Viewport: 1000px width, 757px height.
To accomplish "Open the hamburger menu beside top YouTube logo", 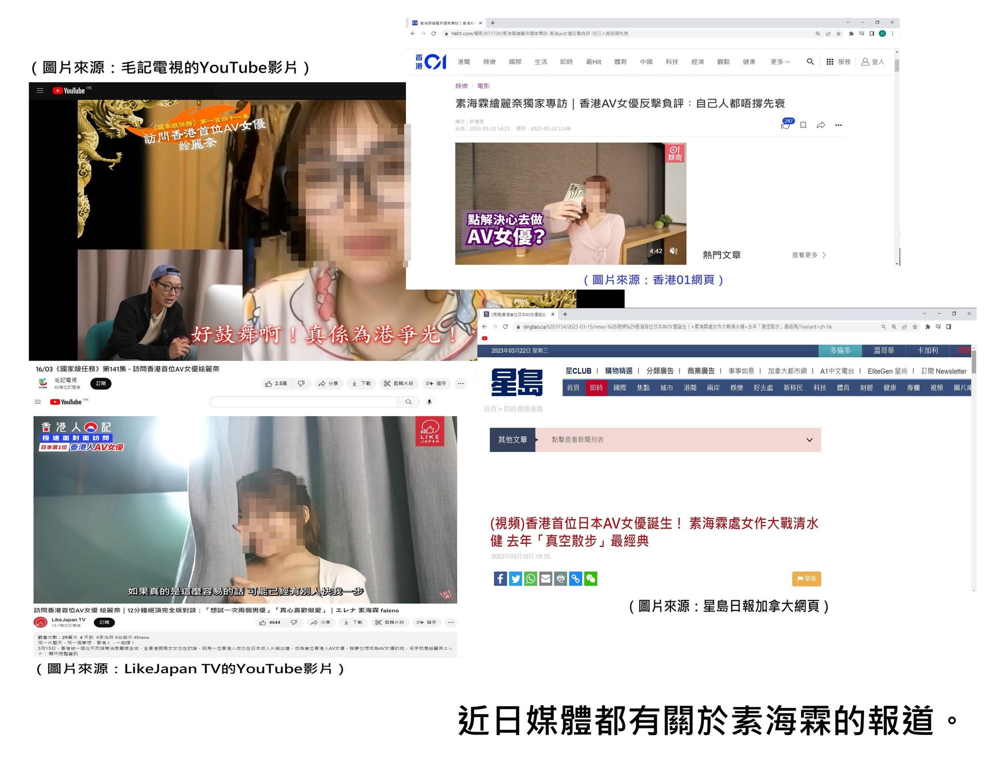I will click(x=40, y=90).
